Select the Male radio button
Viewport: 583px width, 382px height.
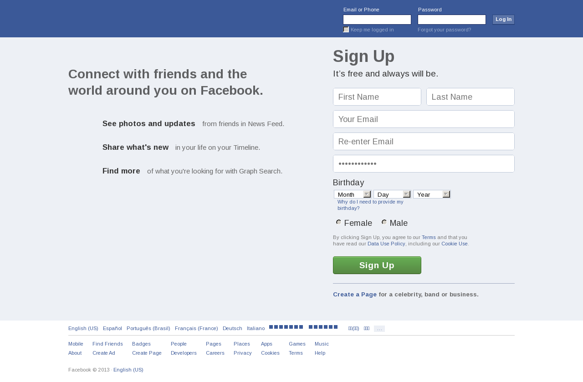coord(384,222)
